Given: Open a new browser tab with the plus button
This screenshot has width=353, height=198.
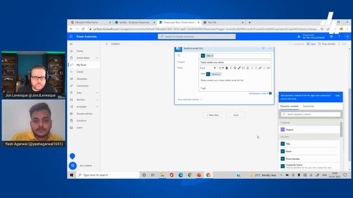Looking at the screenshot, I should coord(250,23).
